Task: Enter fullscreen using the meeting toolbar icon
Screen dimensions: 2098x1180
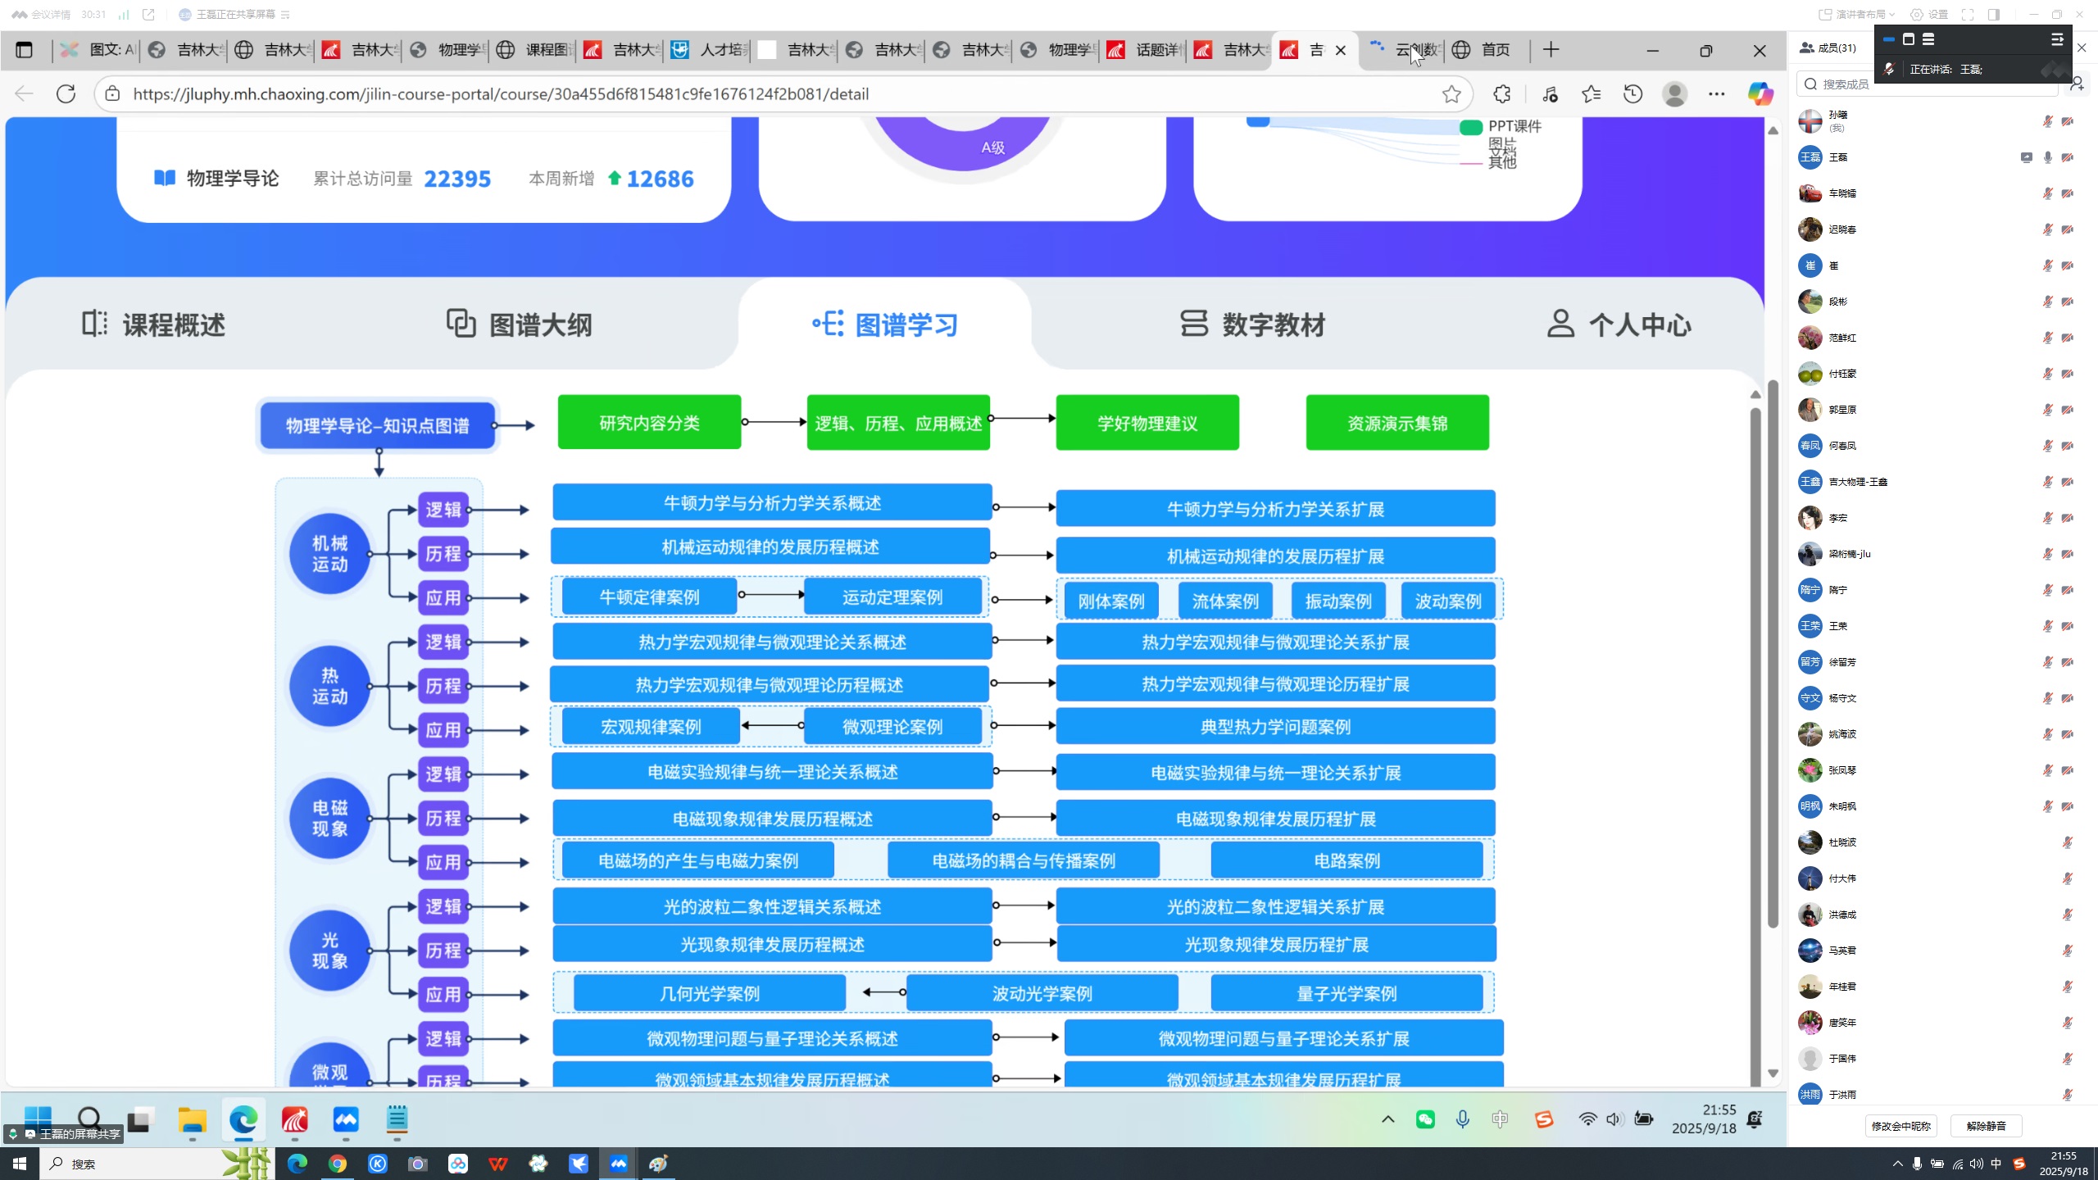Action: tap(1967, 15)
